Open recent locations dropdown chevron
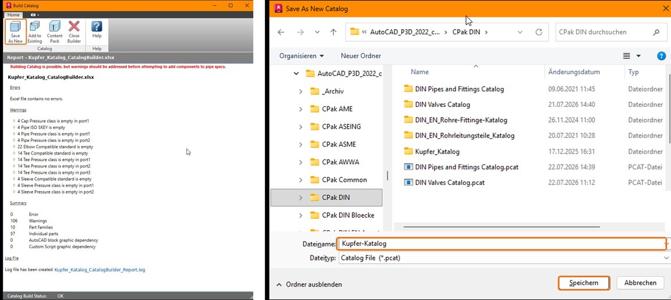 tap(317, 32)
